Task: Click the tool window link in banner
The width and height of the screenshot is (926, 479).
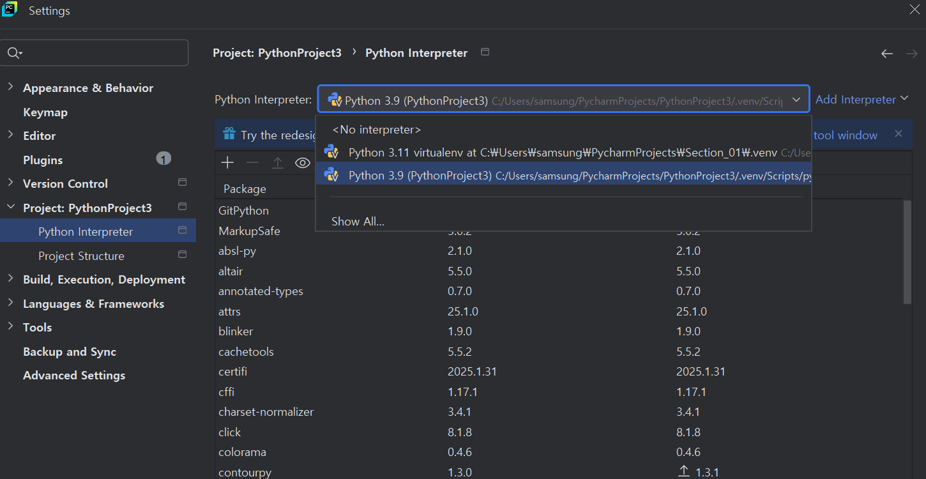Action: (x=846, y=135)
